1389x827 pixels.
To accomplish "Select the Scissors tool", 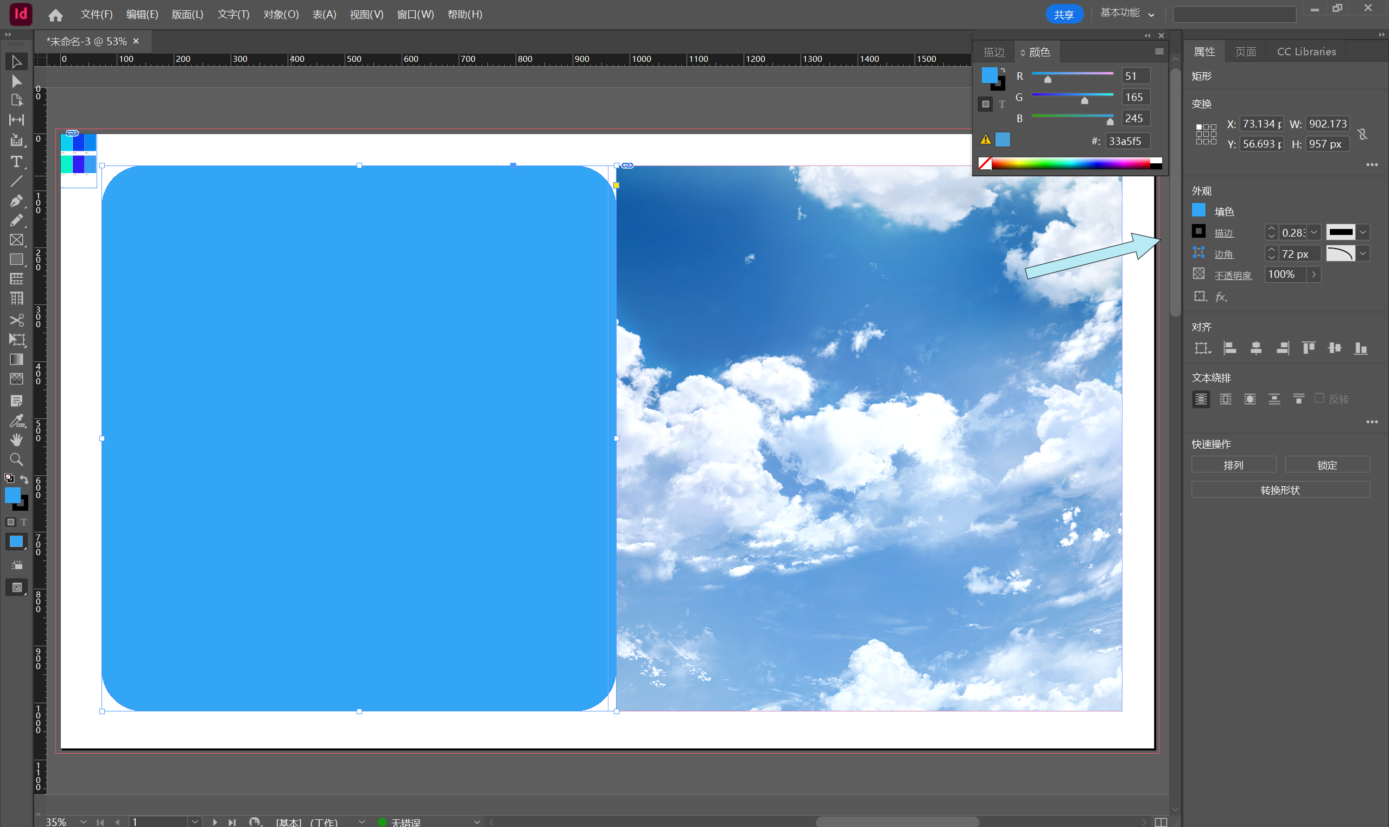I will coord(16,320).
